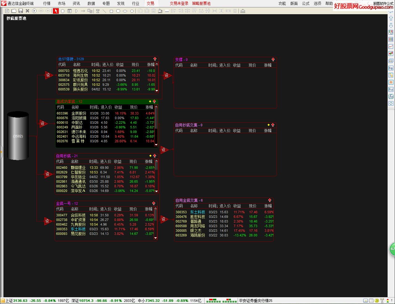The height and width of the screenshot is (304, 395).
Task: Click the F12 sidebar icon
Action: (391, 90)
